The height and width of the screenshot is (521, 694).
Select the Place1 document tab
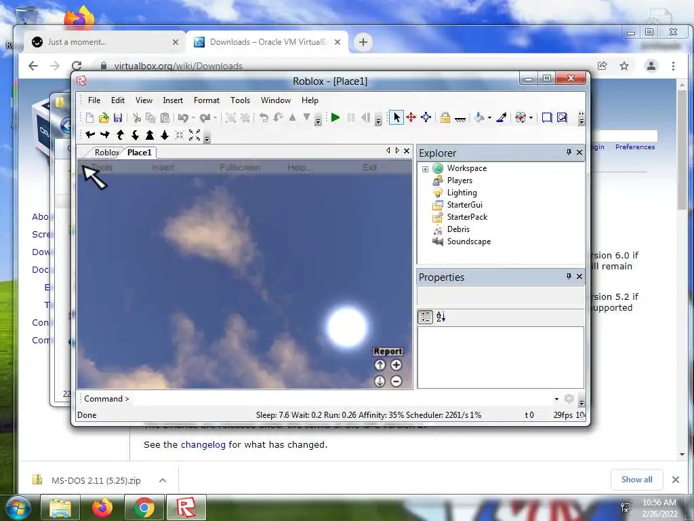(x=140, y=153)
